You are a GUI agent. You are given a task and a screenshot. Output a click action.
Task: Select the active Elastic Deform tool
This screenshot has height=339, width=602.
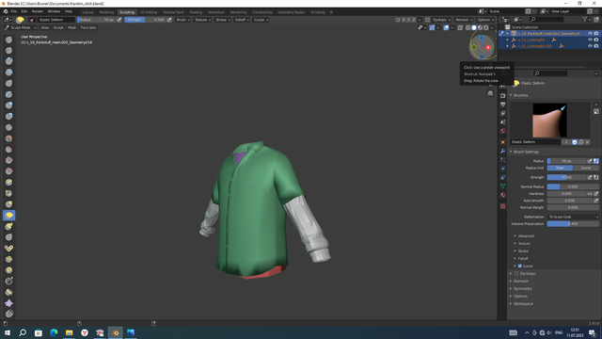pos(8,216)
